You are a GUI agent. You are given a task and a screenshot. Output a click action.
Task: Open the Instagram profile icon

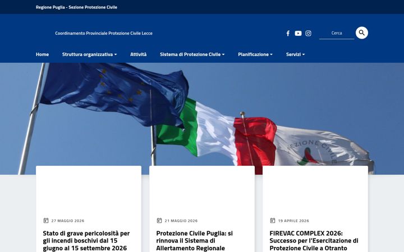tap(308, 33)
